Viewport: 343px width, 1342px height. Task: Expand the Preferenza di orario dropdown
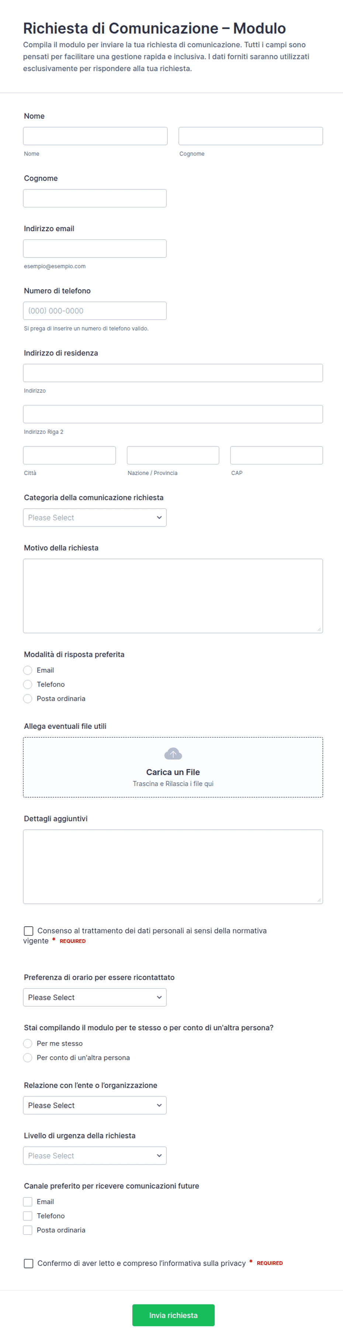tap(95, 997)
